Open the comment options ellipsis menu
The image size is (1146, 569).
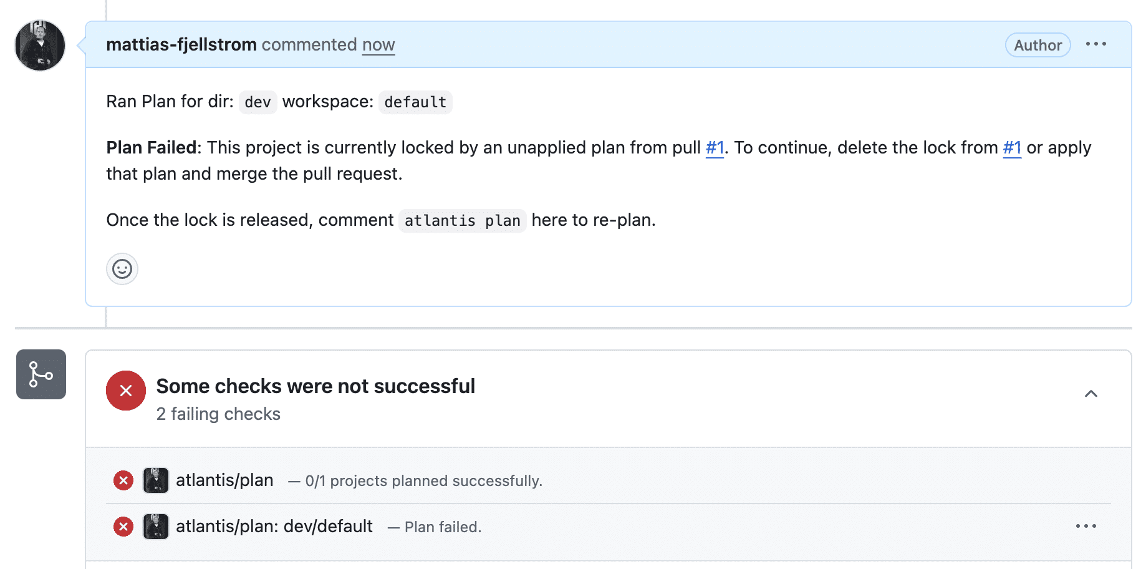(1095, 44)
